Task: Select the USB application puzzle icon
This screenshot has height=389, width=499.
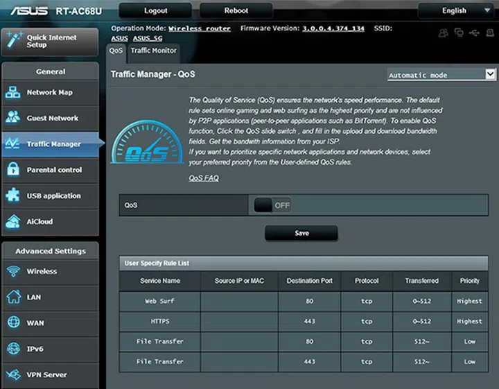Action: click(x=14, y=196)
